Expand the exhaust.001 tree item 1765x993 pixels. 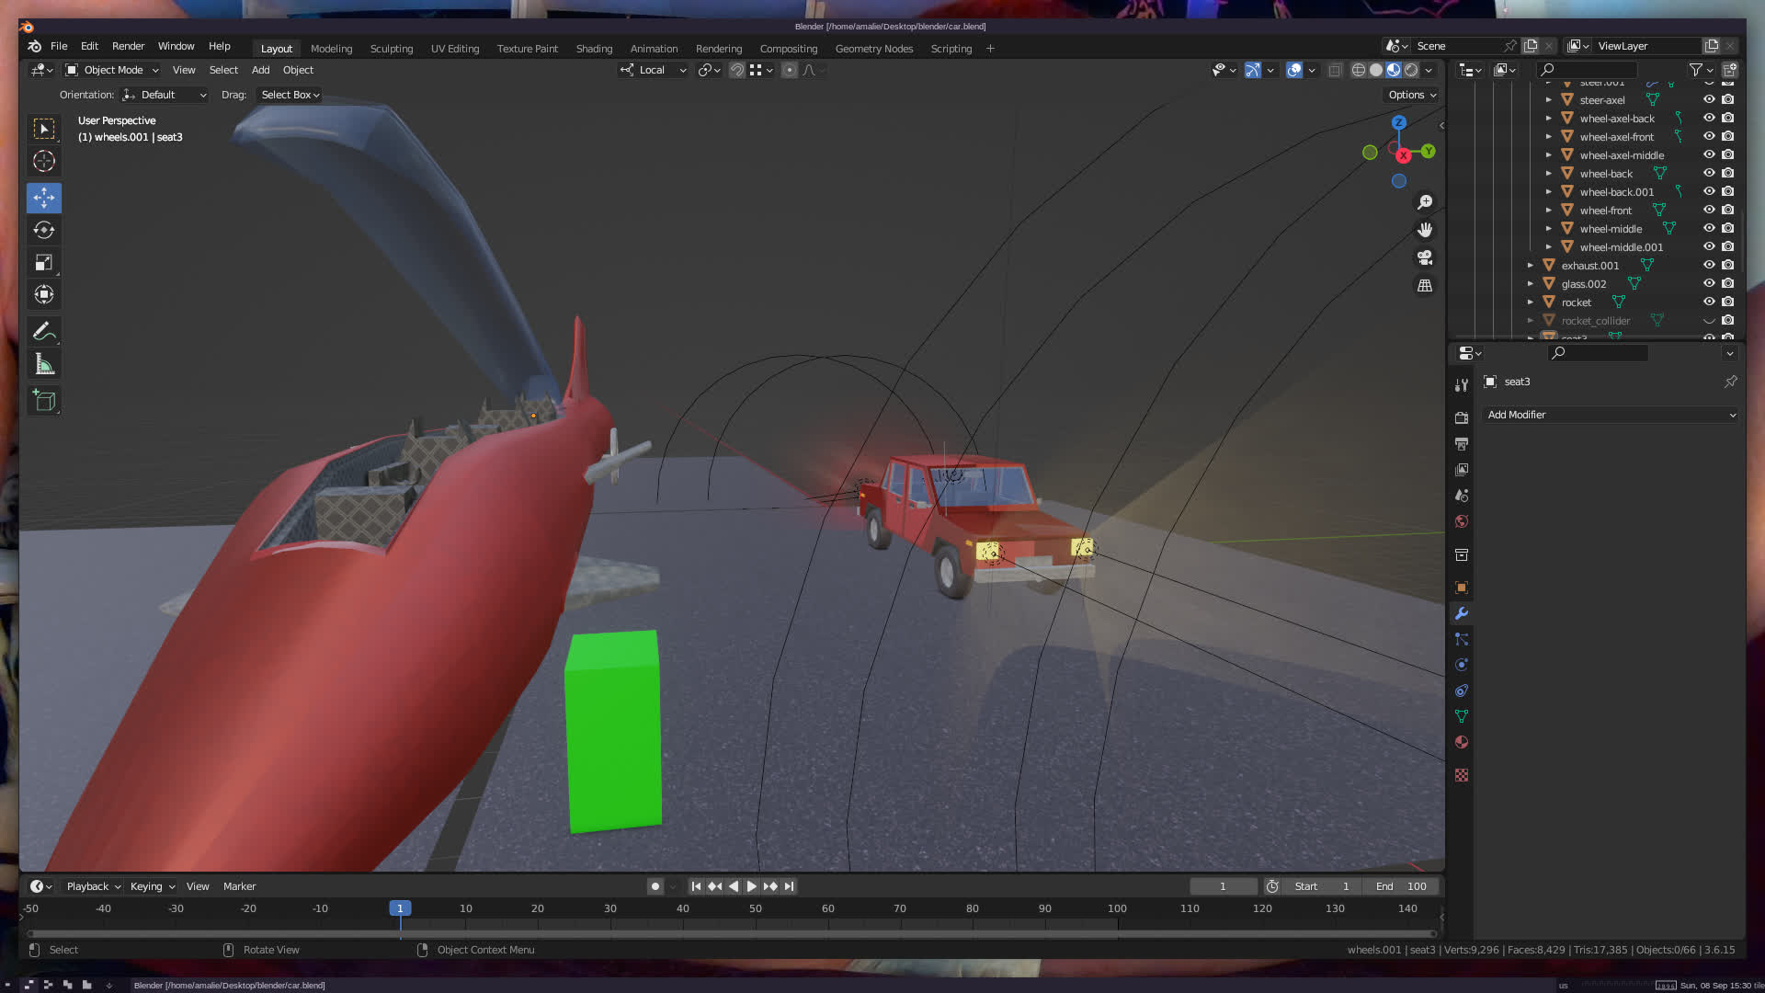[1531, 266]
